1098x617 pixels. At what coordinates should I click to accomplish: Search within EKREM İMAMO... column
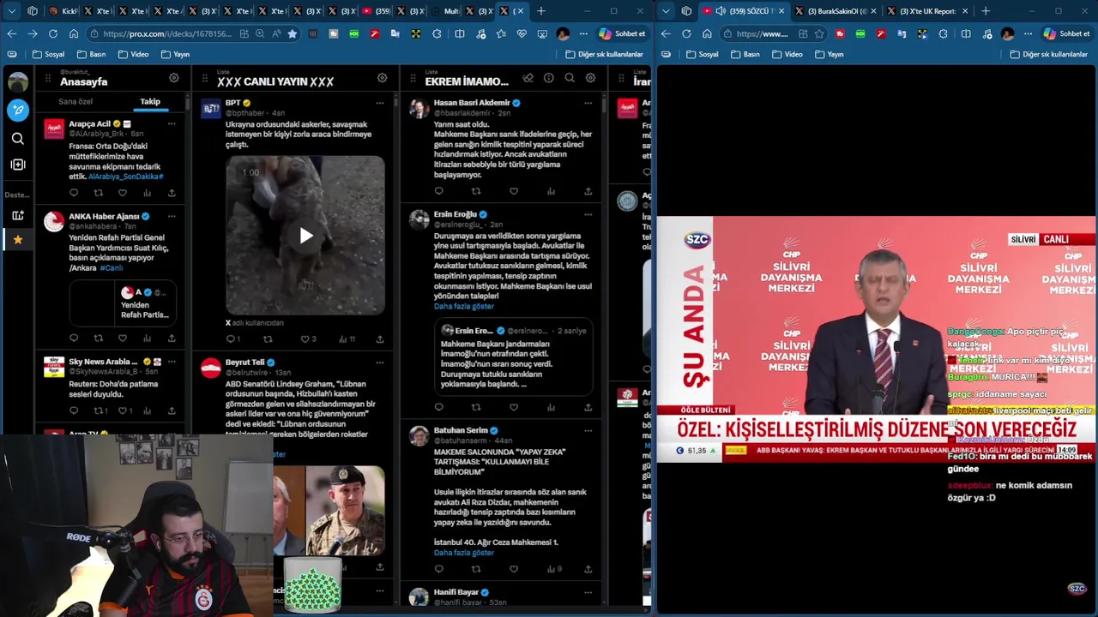(x=570, y=78)
